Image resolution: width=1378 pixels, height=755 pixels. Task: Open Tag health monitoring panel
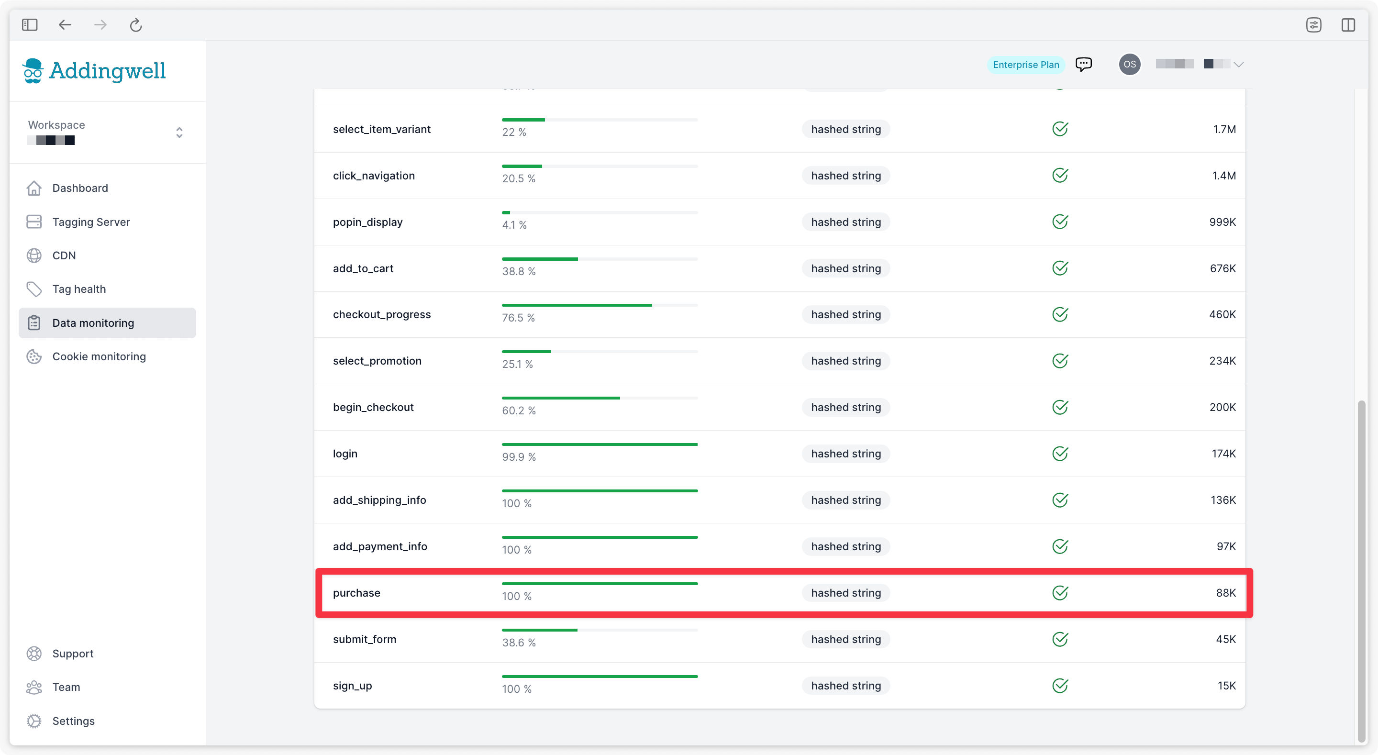pyautogui.click(x=79, y=288)
